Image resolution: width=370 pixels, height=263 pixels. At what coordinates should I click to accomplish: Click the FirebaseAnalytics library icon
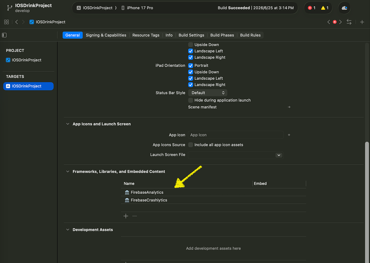[x=127, y=192]
